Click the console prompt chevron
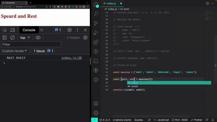The image size is (217, 122). [x=4, y=63]
